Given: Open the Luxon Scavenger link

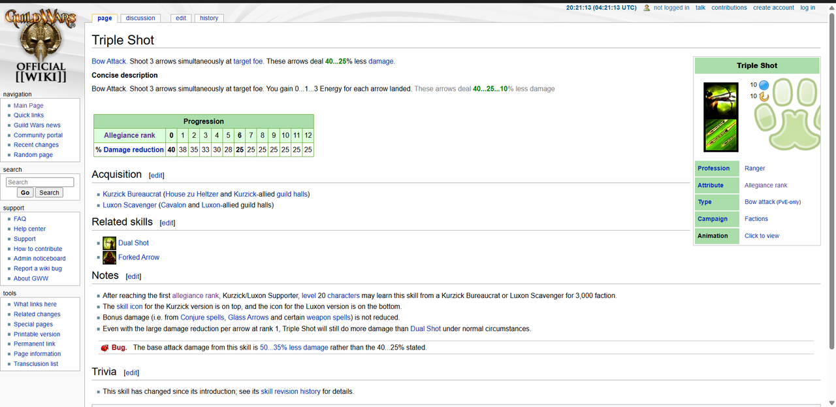Looking at the screenshot, I should 129,205.
